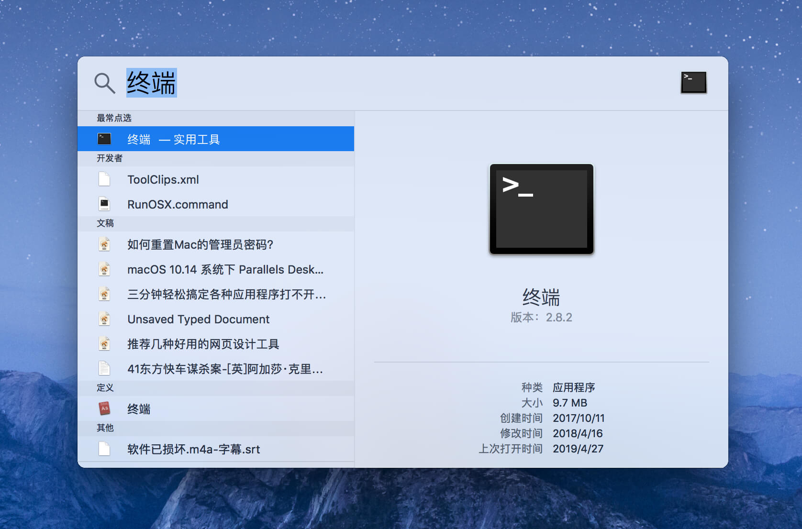Click icon beside 推荐几种好用的网页设计工具
Viewport: 802px width, 529px height.
(104, 344)
